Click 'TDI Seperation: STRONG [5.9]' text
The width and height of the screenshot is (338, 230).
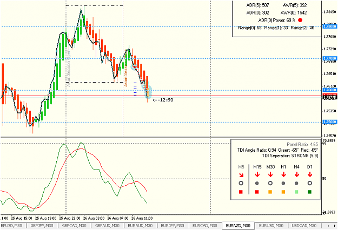(290, 155)
